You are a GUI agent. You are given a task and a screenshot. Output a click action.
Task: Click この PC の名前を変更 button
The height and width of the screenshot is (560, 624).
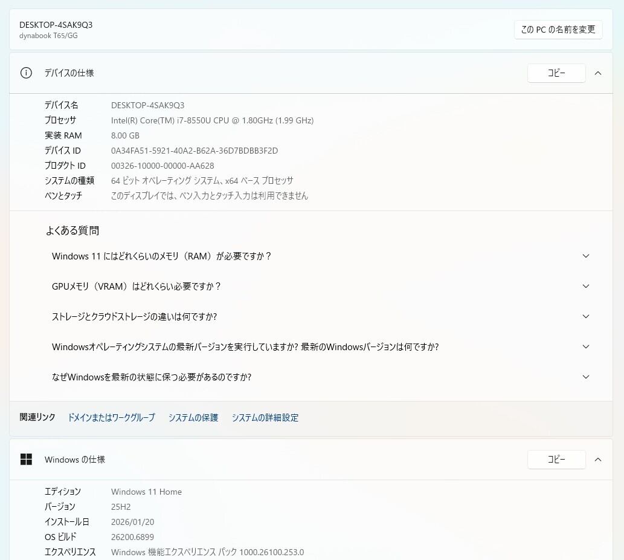pos(558,29)
